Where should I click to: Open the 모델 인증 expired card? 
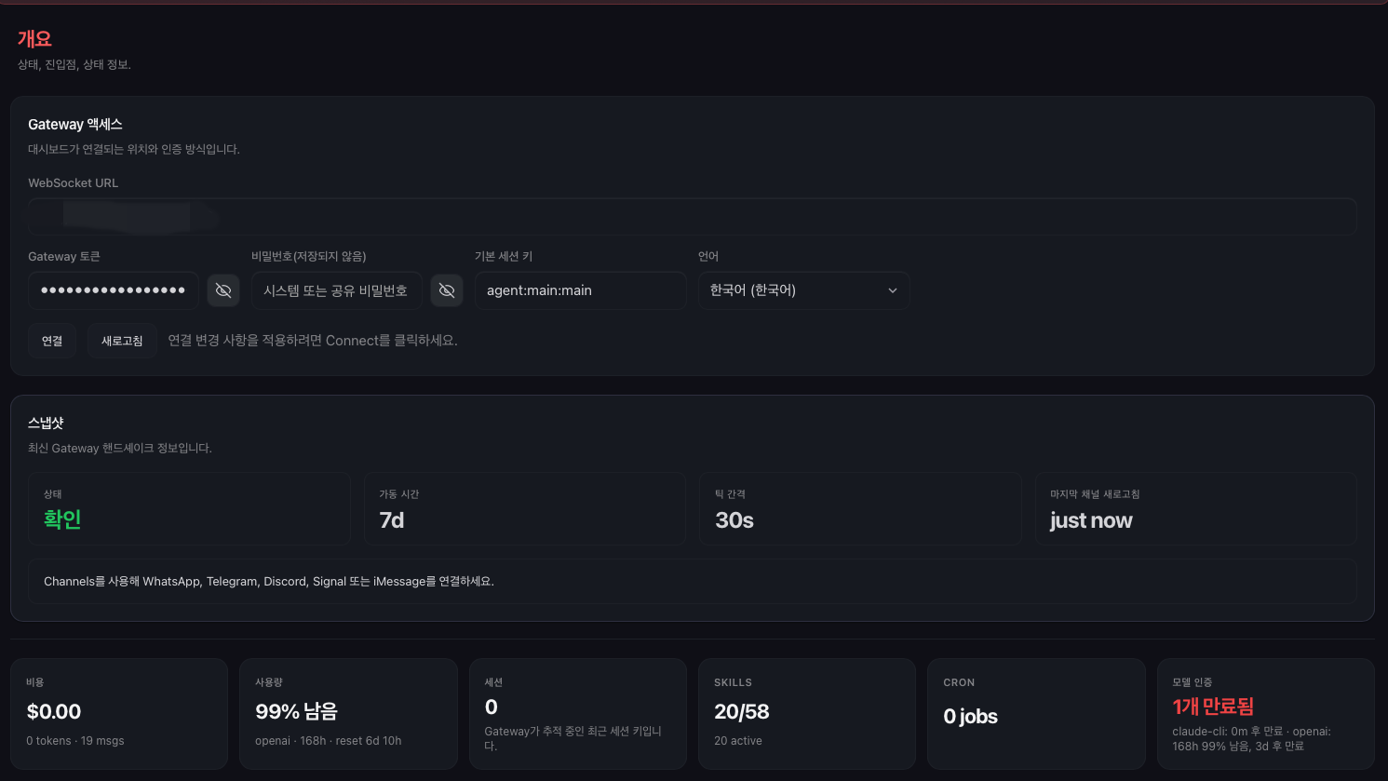point(1266,714)
